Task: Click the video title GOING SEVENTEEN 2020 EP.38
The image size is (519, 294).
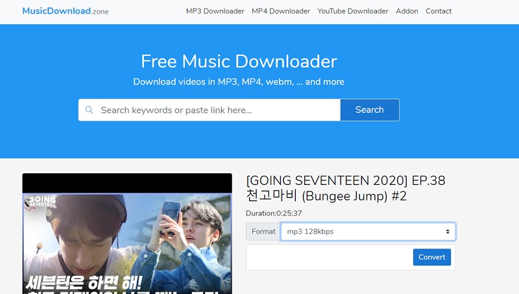Action: click(346, 188)
